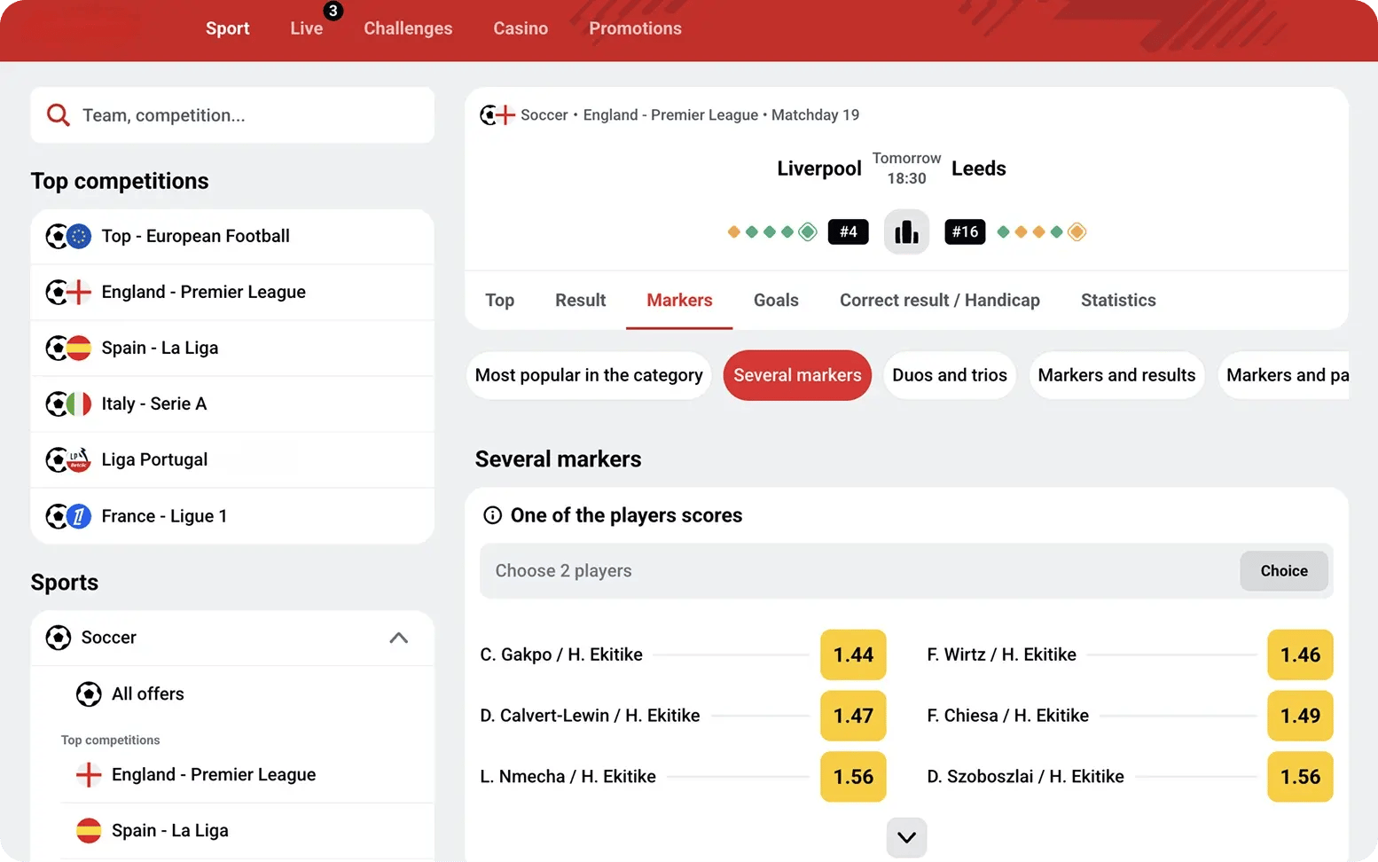Click the search magnifier icon
Image resolution: width=1378 pixels, height=862 pixels.
tap(59, 115)
